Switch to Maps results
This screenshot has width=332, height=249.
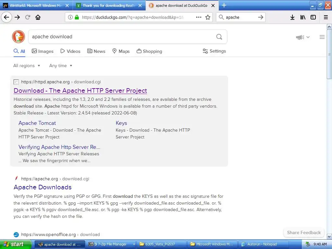click(121, 51)
